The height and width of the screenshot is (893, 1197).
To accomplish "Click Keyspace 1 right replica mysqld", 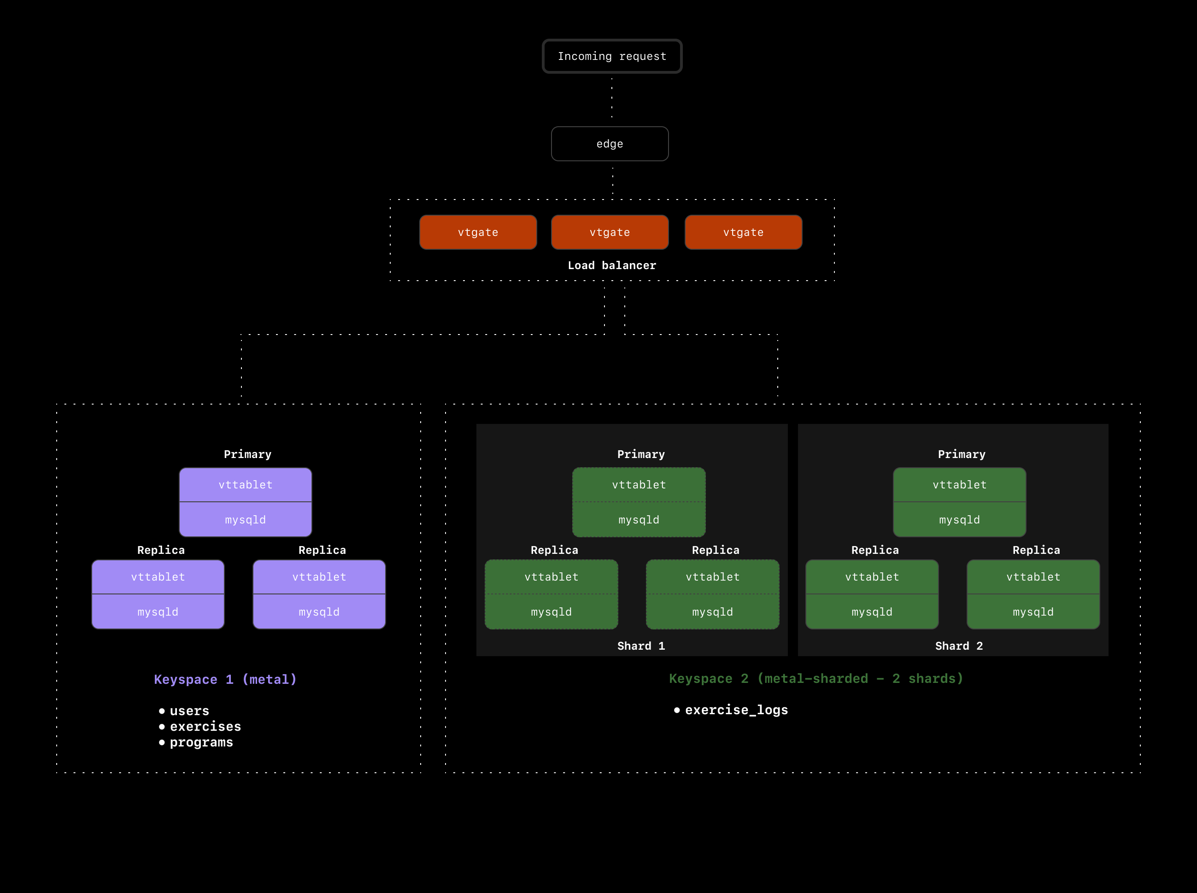I will (319, 612).
